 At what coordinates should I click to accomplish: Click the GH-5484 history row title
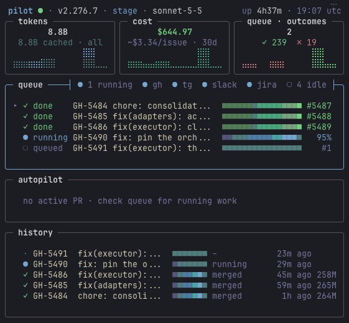[119, 296]
